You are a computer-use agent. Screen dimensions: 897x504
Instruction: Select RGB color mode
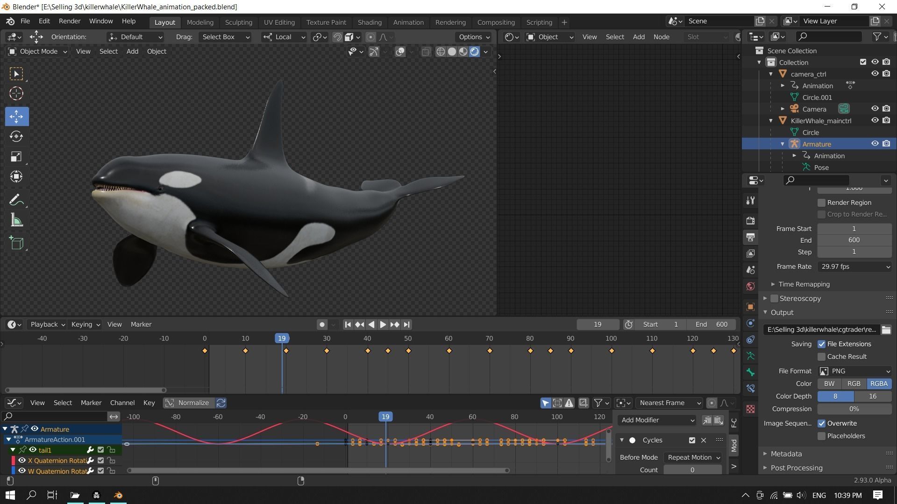pyautogui.click(x=854, y=384)
